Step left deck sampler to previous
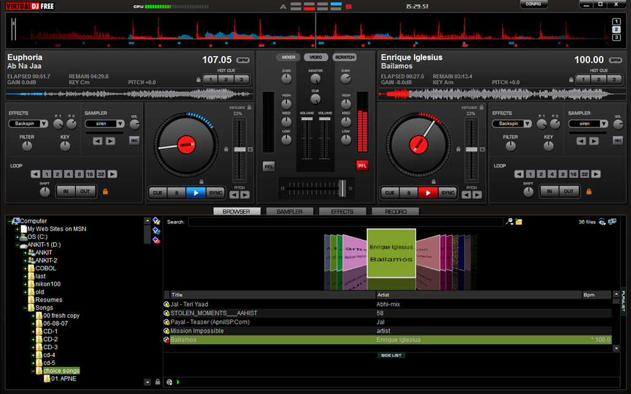The height and width of the screenshot is (394, 631). tap(97, 141)
